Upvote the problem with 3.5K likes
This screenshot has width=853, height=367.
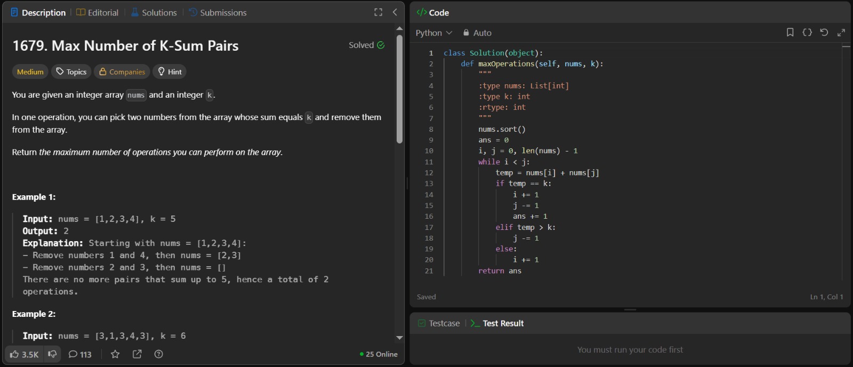(24, 354)
